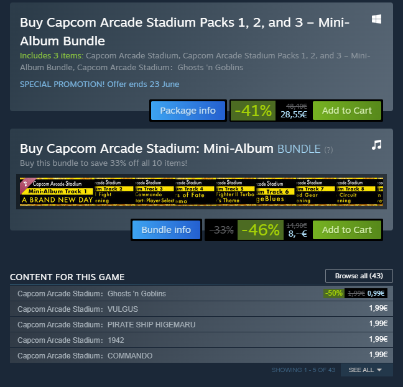Click Browse all (43) button
This screenshot has height=387, width=403.
pos(359,276)
